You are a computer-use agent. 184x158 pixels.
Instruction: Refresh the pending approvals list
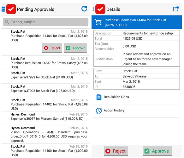tap(84, 9)
